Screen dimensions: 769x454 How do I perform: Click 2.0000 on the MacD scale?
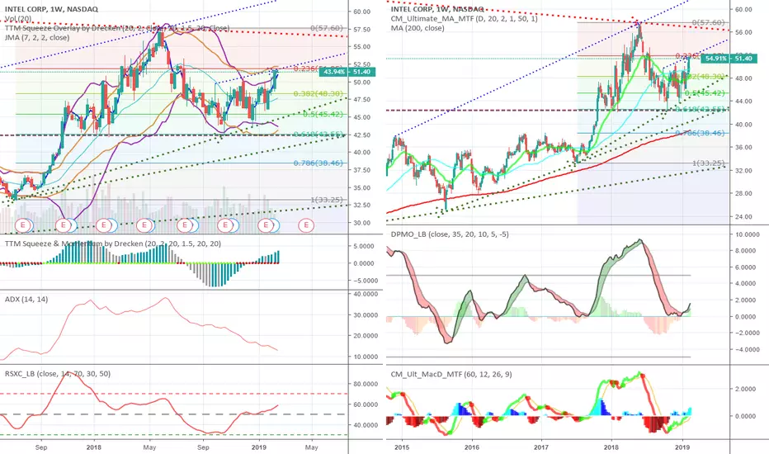(745, 389)
